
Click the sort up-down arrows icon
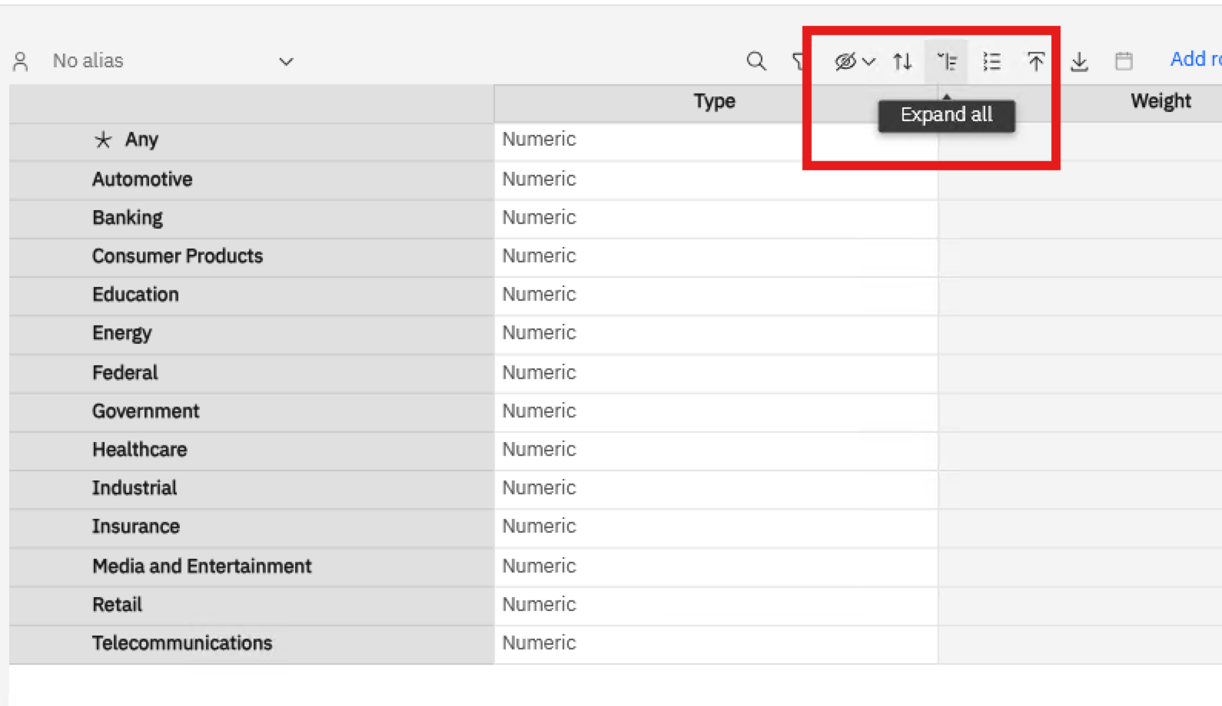click(903, 62)
